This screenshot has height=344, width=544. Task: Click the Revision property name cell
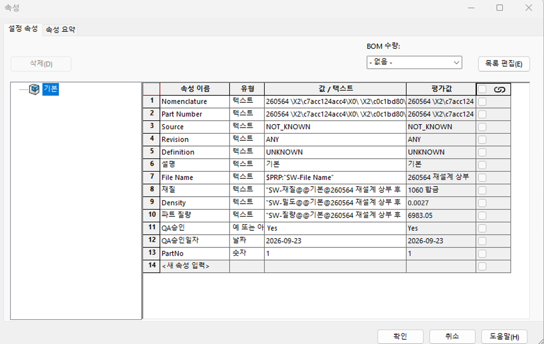click(195, 139)
